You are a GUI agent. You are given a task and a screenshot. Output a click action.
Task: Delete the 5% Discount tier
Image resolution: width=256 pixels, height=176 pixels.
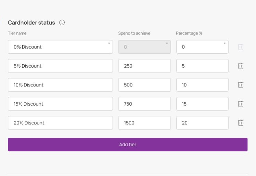point(241,66)
